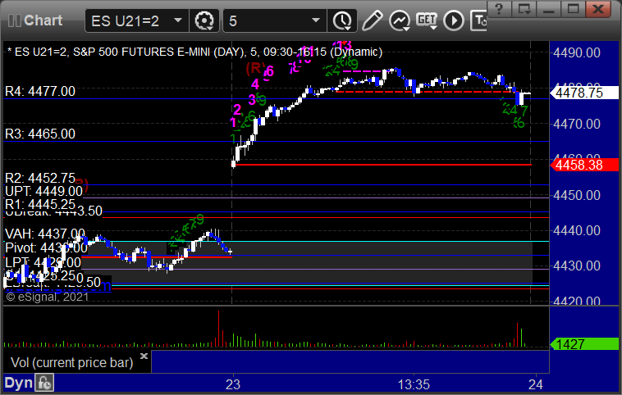Click the UPT: 4449.00 level label
The image size is (622, 395).
[43, 192]
